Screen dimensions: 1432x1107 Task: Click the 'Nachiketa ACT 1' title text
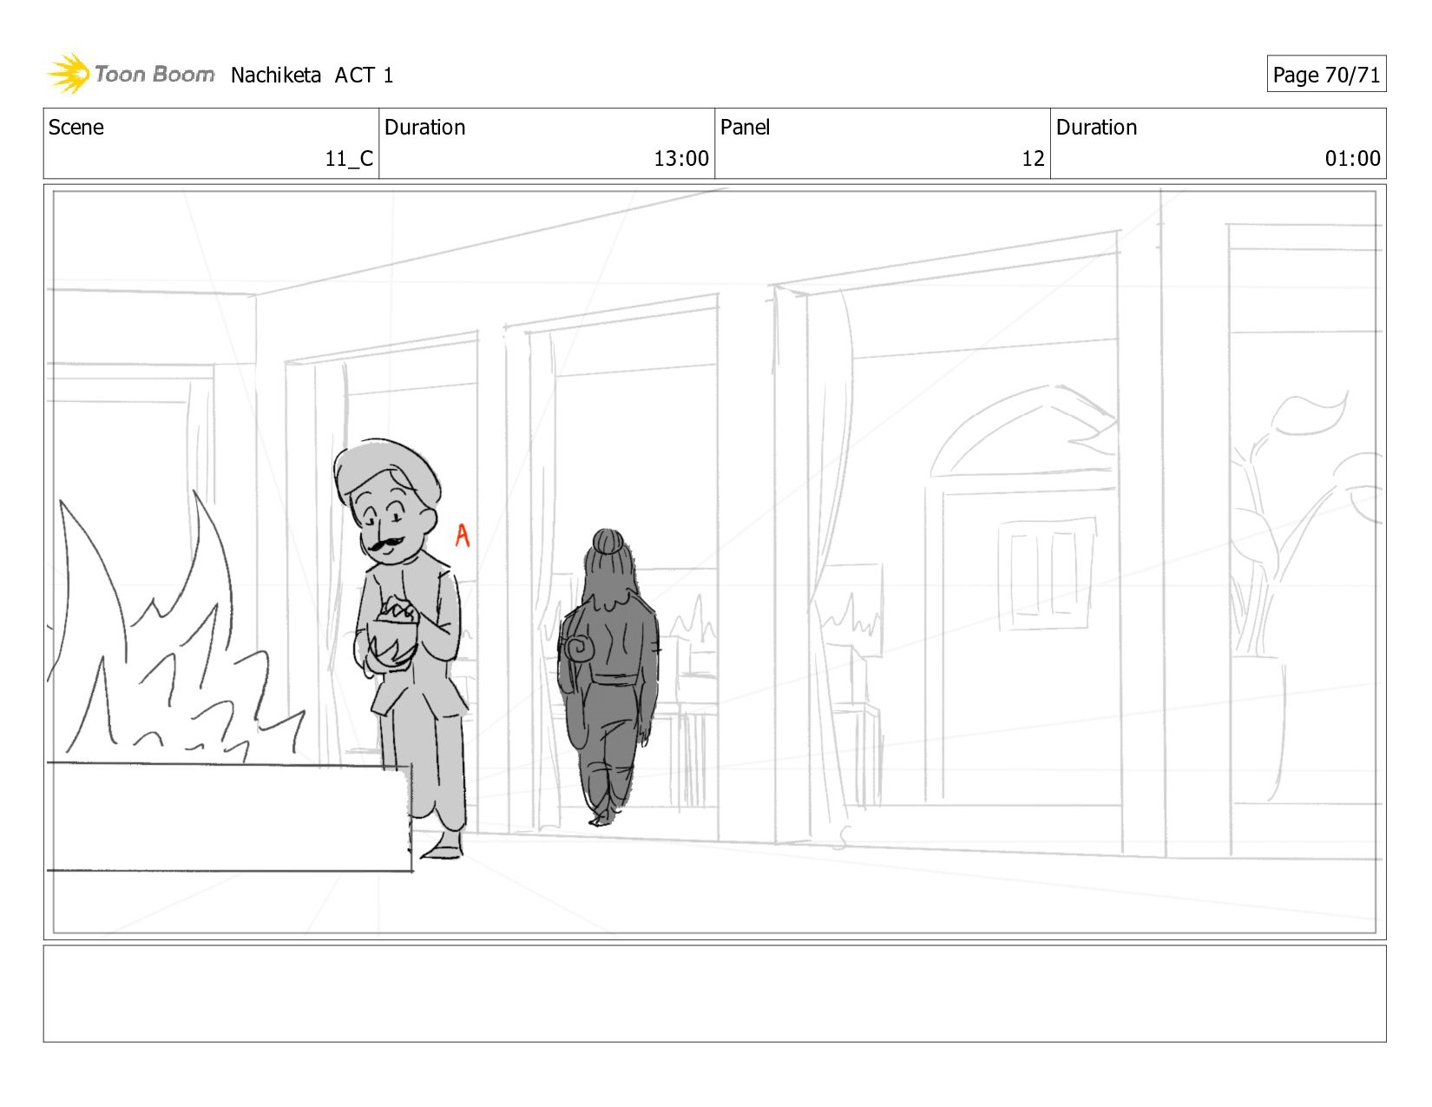click(x=312, y=76)
